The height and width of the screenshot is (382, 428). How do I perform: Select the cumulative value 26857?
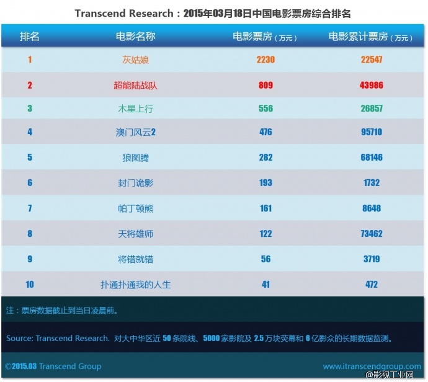pos(372,109)
